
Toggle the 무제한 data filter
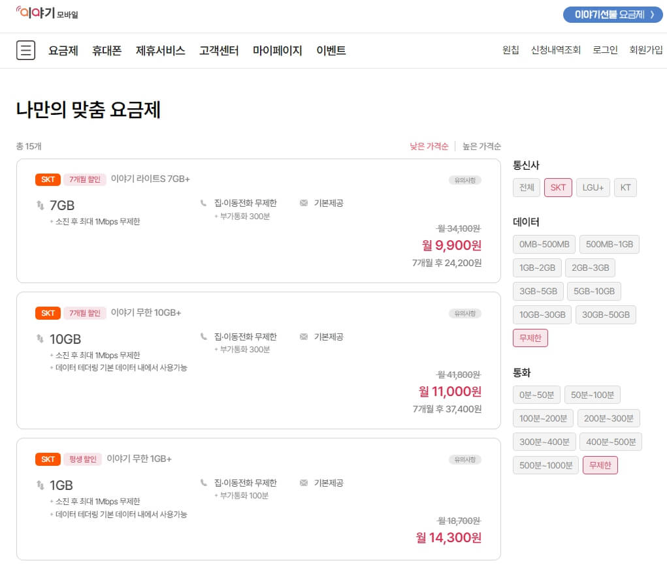(530, 338)
